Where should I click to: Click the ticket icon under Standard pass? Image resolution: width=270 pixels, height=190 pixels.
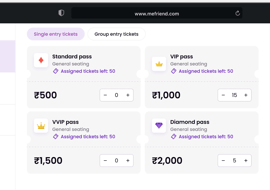[56, 71]
